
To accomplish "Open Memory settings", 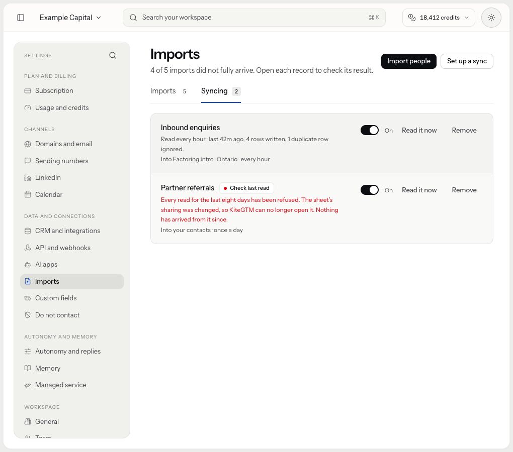I will pos(71,369).
